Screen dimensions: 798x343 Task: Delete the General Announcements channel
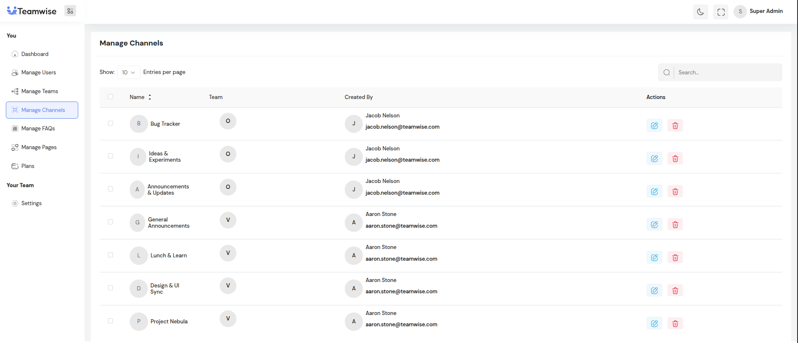coord(675,225)
